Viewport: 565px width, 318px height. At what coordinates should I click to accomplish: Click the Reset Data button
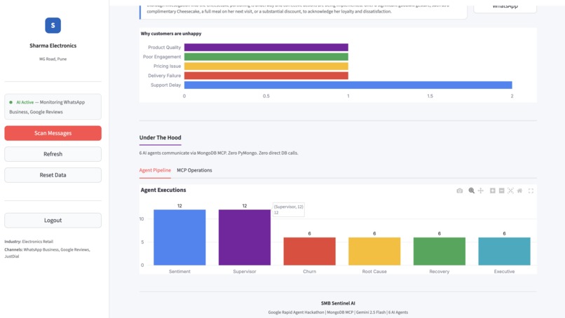tap(53, 175)
